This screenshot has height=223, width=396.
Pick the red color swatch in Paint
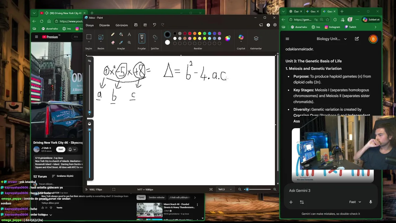190,33
